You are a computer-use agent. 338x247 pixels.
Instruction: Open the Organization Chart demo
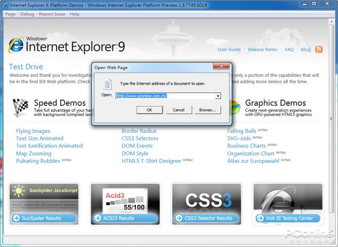click(x=251, y=153)
